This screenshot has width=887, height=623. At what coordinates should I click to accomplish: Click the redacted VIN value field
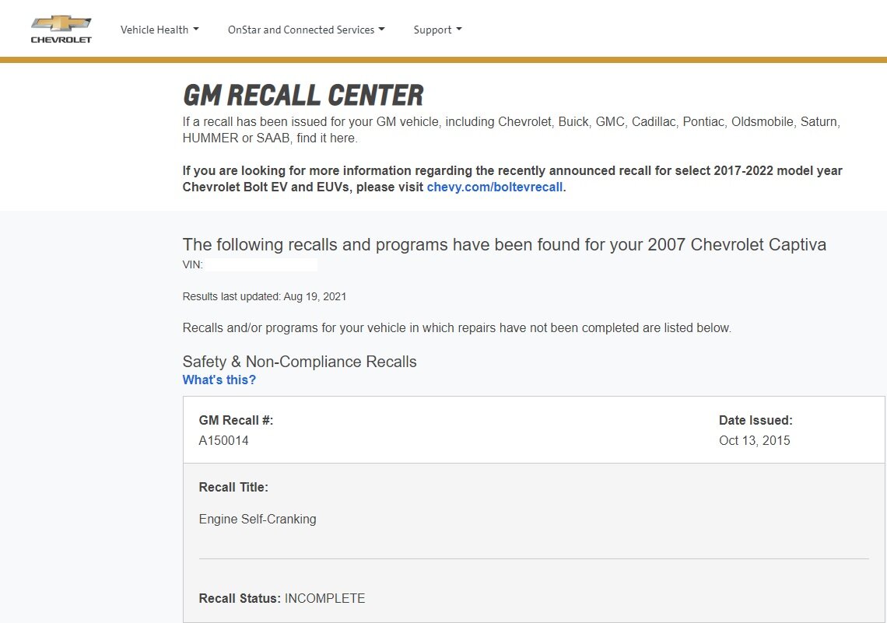[261, 265]
